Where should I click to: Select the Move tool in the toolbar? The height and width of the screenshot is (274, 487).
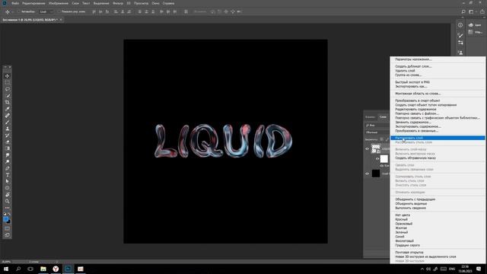(7, 76)
